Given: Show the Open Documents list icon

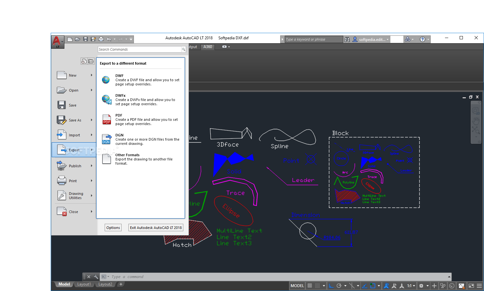Looking at the screenshot, I should [91, 61].
